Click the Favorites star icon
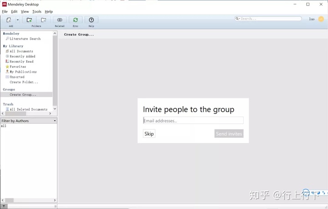328x209 pixels. (7, 66)
